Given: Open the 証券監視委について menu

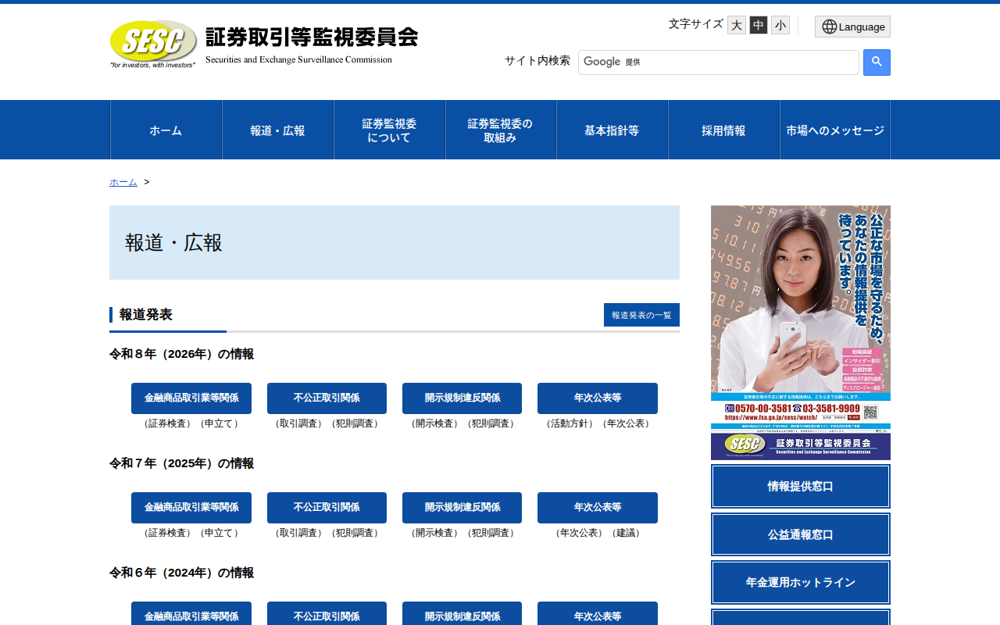Looking at the screenshot, I should (389, 130).
